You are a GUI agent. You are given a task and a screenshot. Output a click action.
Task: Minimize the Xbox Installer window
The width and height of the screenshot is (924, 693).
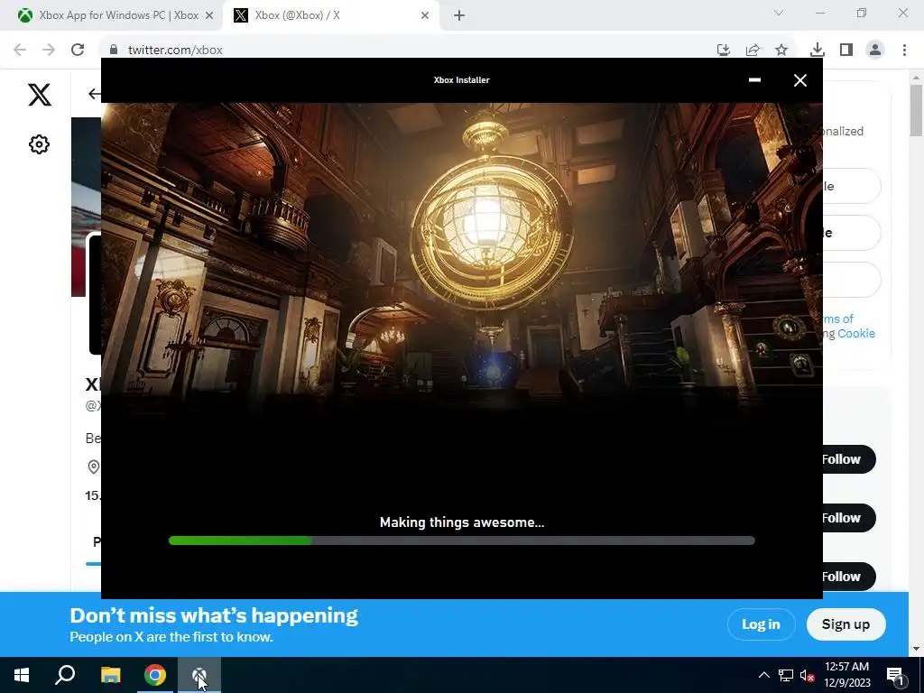pyautogui.click(x=754, y=80)
